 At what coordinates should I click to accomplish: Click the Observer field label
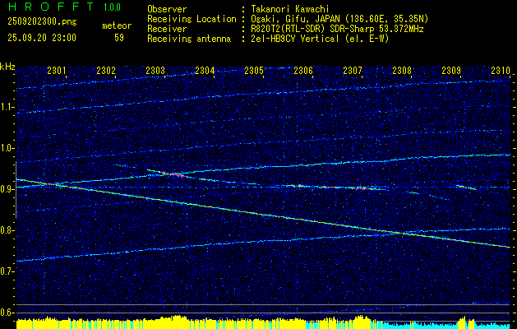point(167,9)
